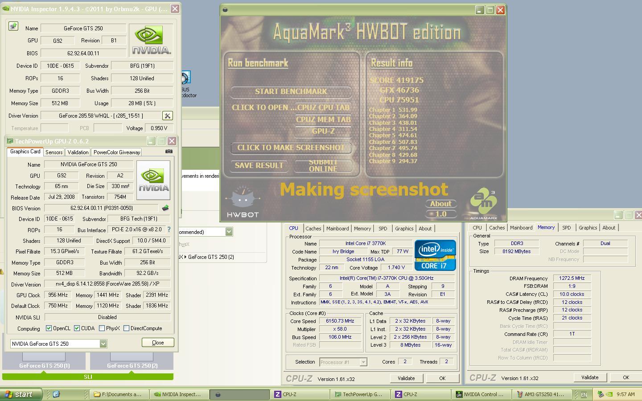This screenshot has height=401, width=642.
Task: Click the SCORE 419175 result text
Action: coord(397,80)
